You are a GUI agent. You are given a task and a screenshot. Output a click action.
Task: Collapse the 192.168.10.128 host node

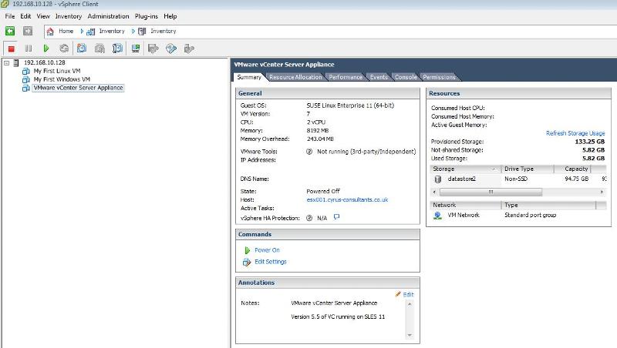click(6, 63)
